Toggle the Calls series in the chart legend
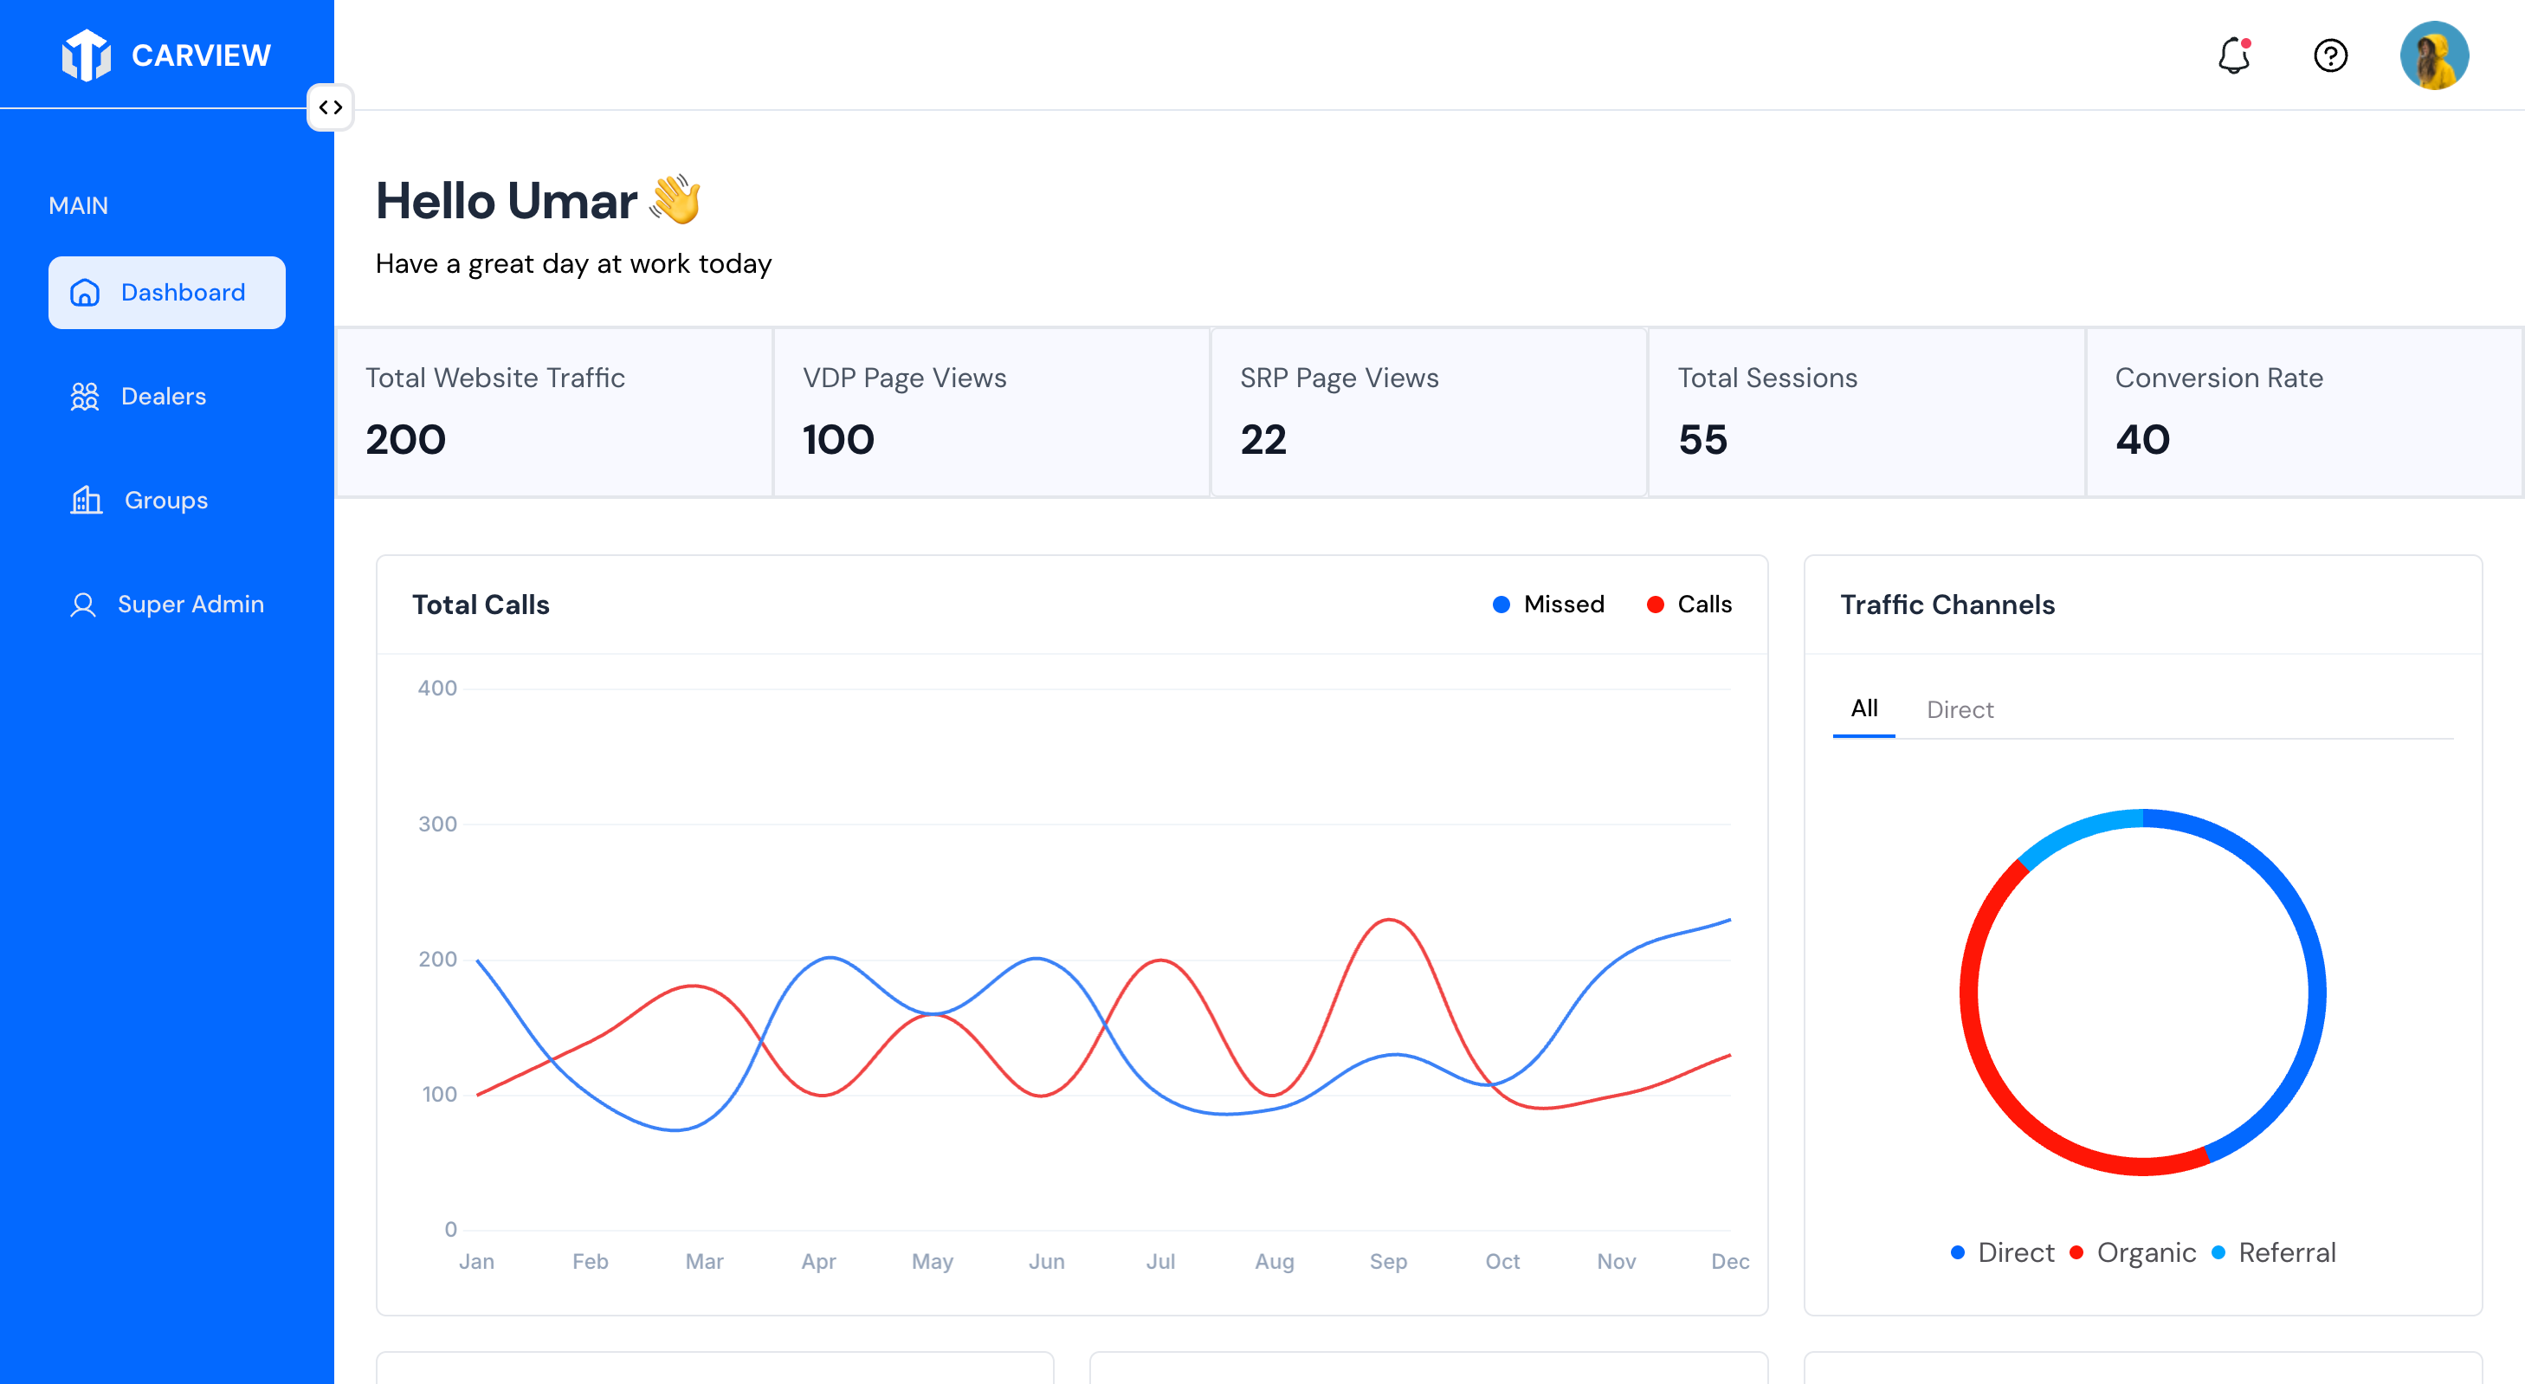Viewport: 2525px width, 1384px height. click(1688, 604)
